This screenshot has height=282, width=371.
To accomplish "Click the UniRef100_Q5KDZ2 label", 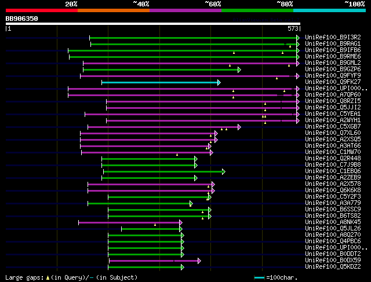I will click(333, 267).
